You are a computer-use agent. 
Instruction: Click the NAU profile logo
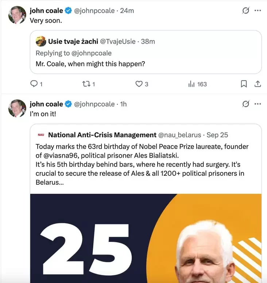point(41,135)
